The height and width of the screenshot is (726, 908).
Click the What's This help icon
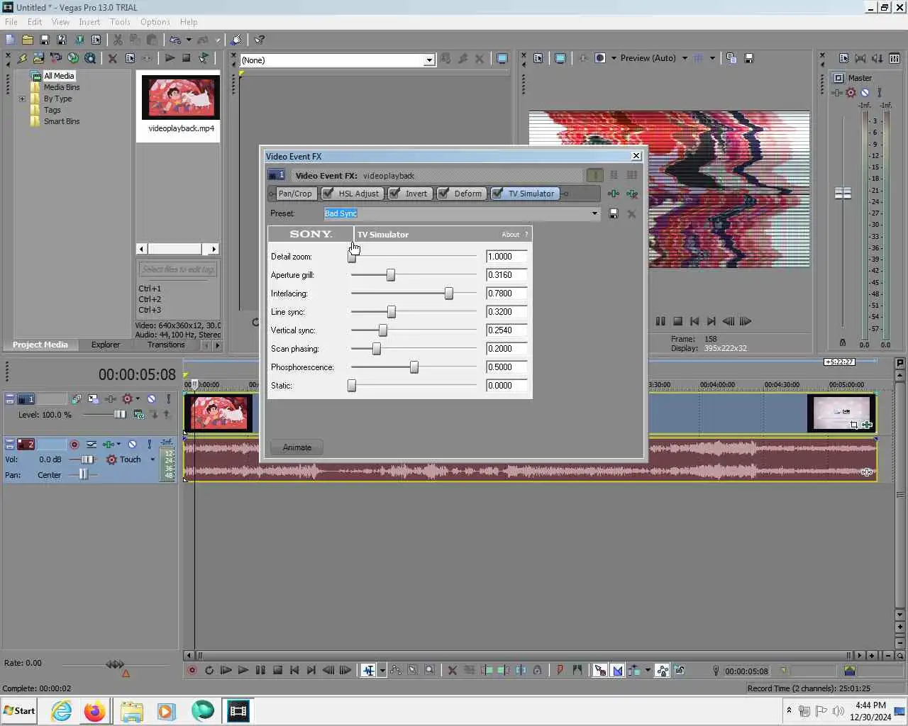260,40
